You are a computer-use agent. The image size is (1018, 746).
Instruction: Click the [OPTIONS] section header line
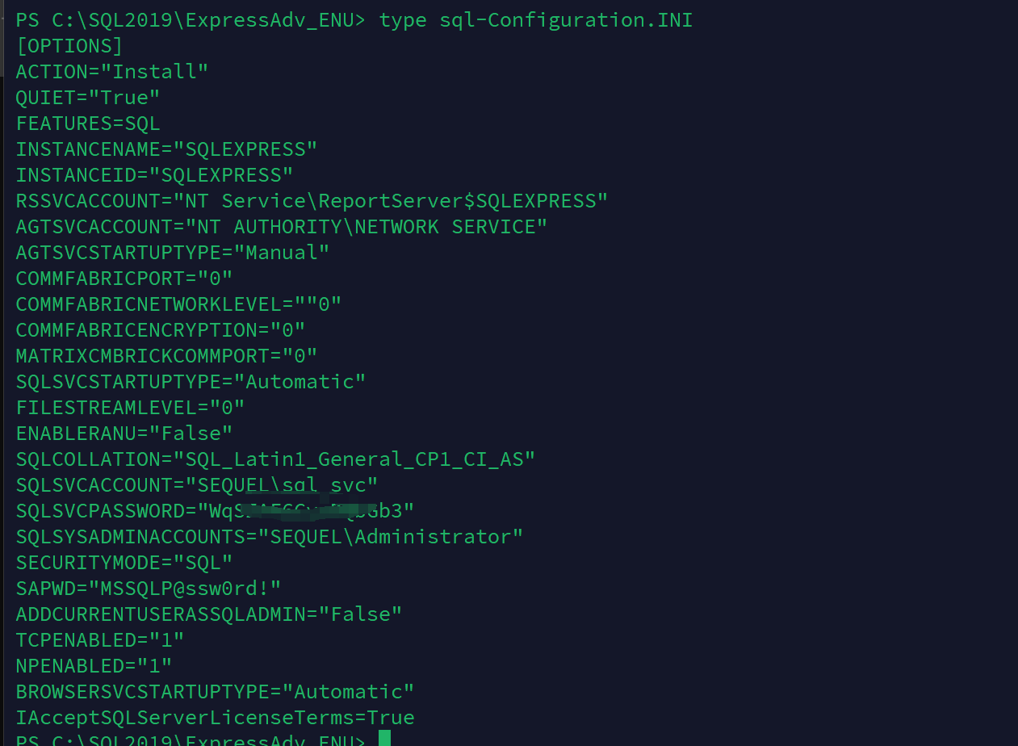(x=69, y=46)
